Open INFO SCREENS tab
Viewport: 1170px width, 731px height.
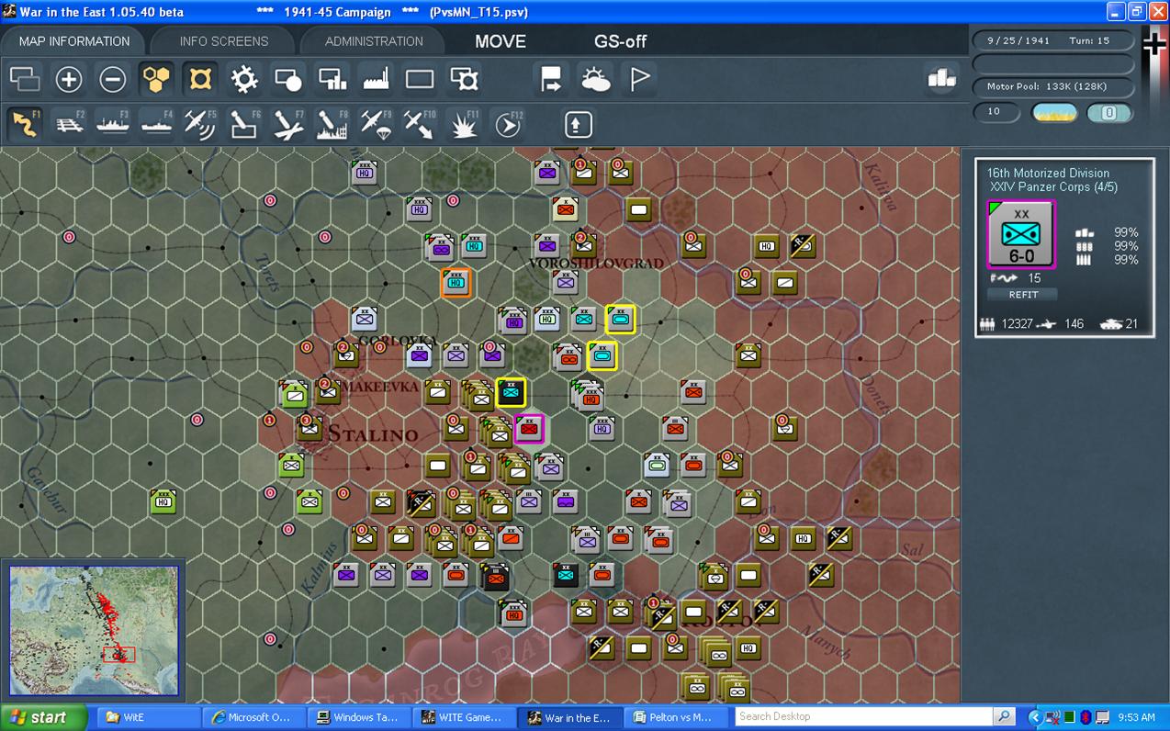[224, 41]
